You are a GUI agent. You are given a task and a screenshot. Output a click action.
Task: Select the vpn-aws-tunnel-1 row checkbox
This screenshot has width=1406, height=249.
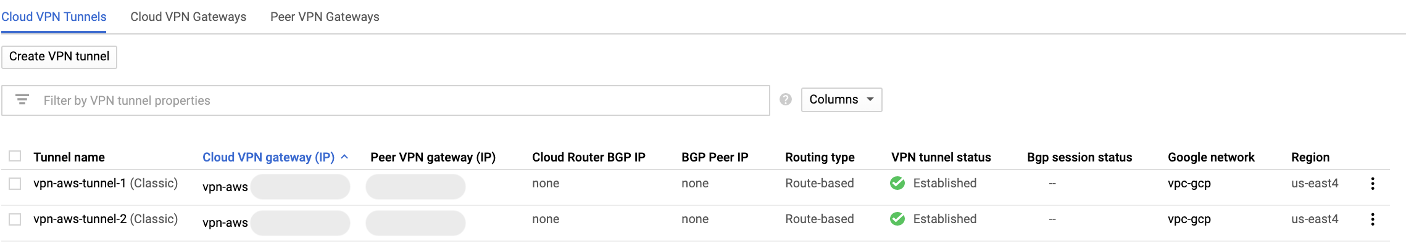(x=15, y=184)
